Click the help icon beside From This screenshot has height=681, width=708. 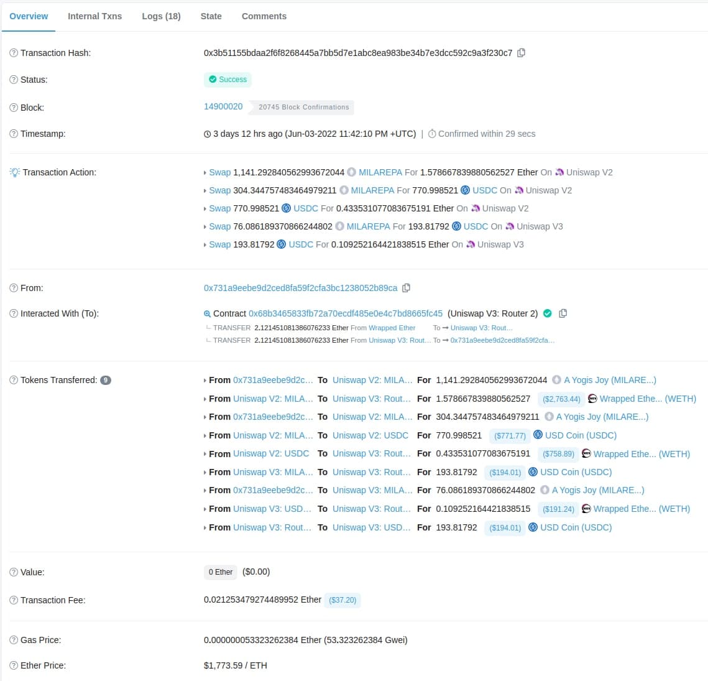click(14, 288)
